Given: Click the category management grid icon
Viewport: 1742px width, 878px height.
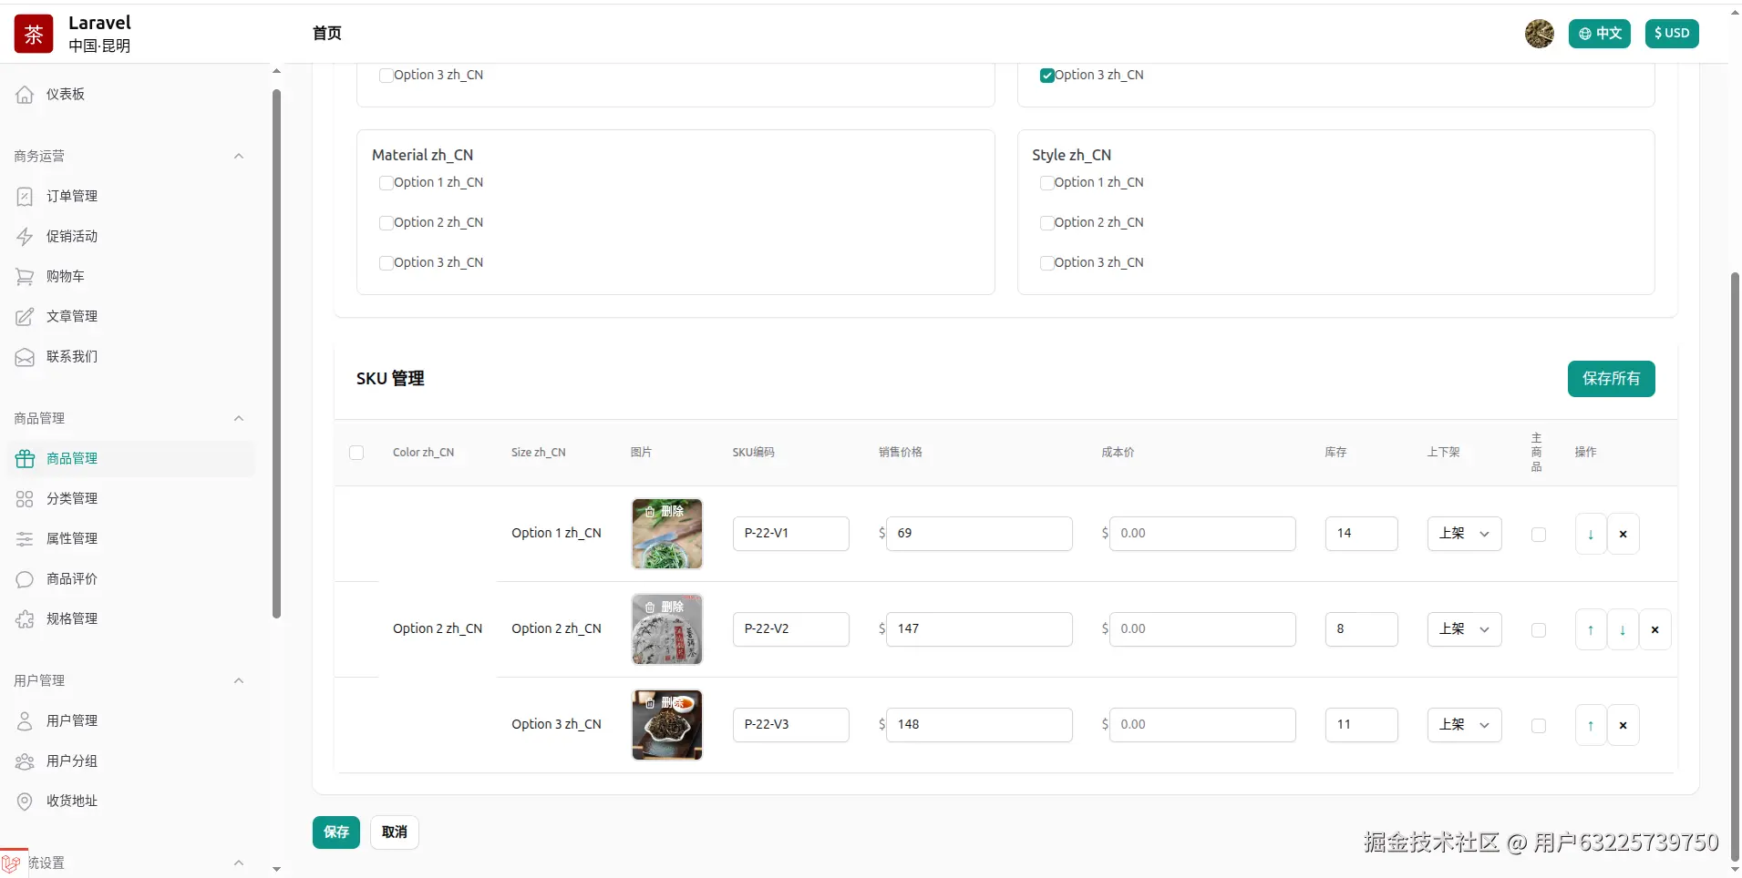Looking at the screenshot, I should (x=25, y=499).
